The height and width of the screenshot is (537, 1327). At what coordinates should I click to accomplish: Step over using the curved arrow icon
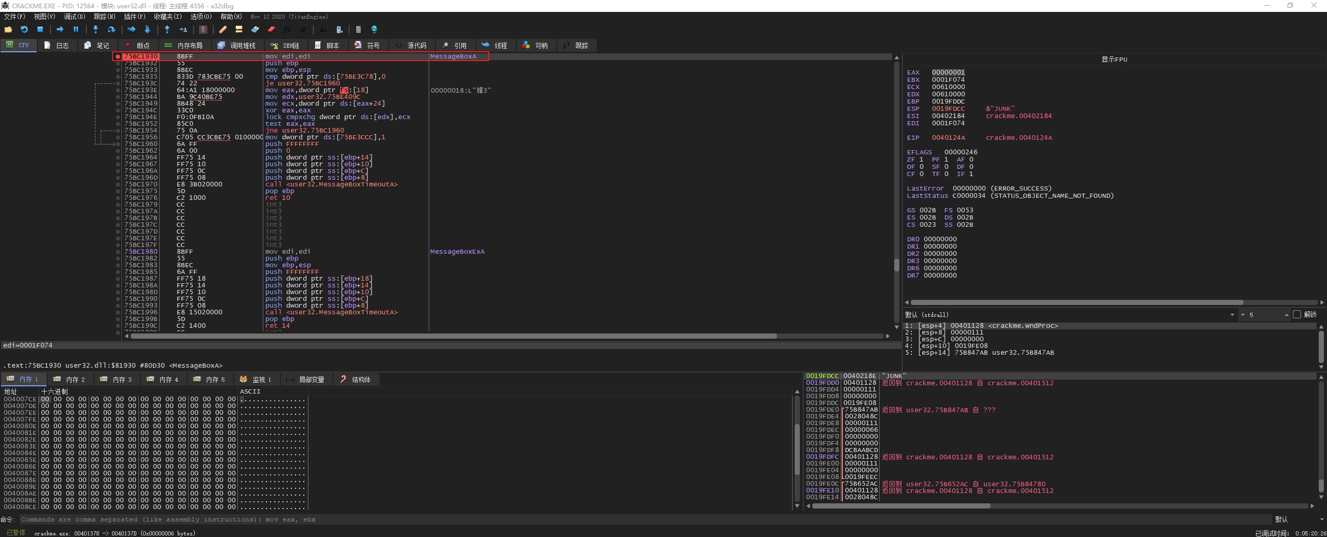coord(111,30)
